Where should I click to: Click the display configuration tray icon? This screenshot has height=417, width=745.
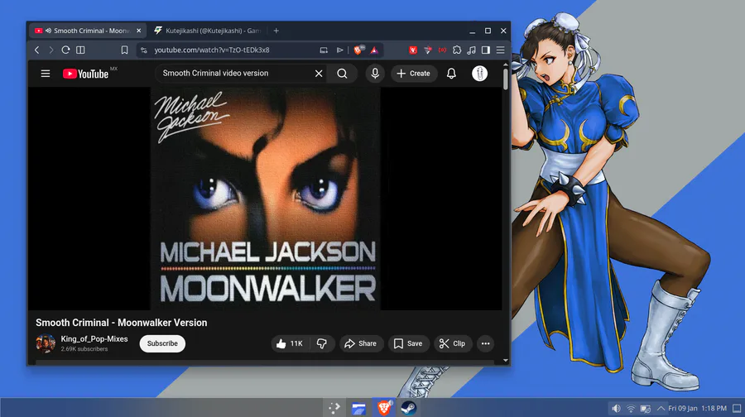(645, 409)
